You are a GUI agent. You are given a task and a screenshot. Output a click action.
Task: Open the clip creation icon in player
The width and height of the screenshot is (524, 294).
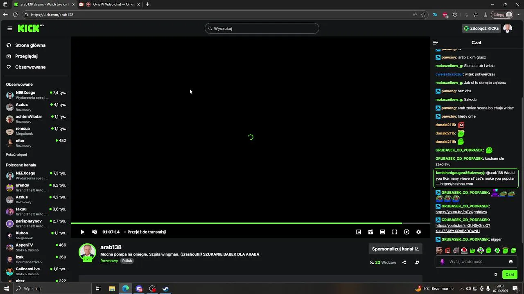(x=370, y=232)
